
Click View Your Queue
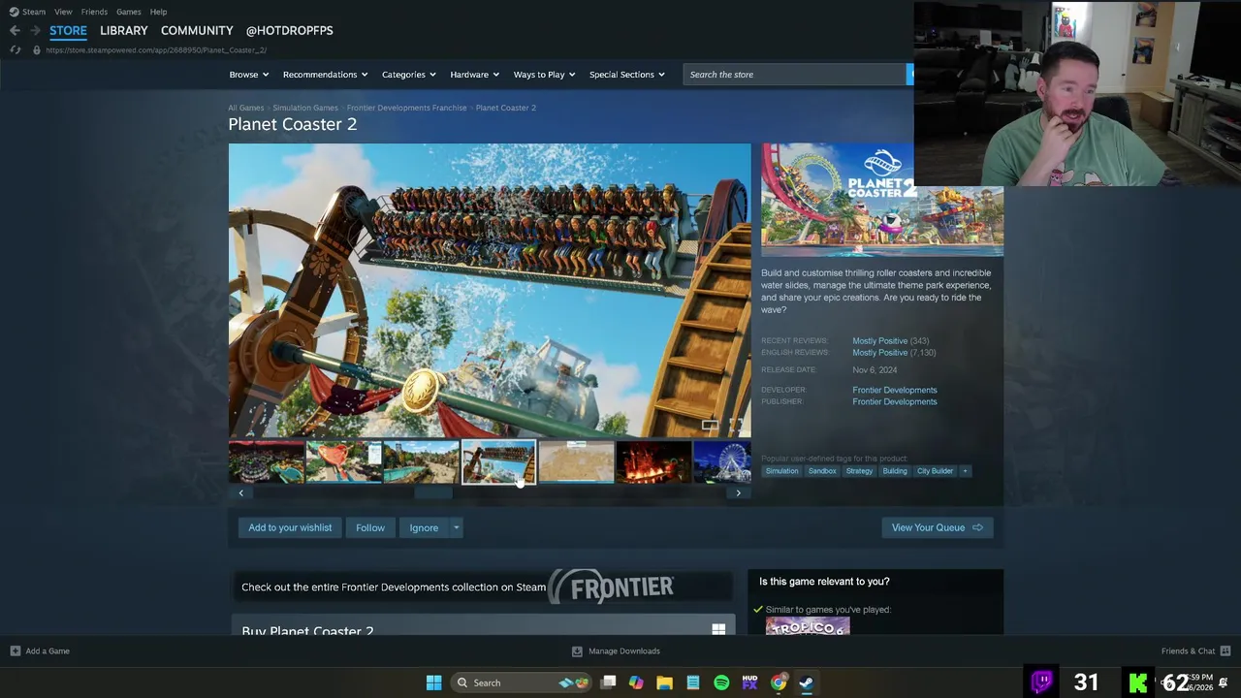pyautogui.click(x=938, y=527)
